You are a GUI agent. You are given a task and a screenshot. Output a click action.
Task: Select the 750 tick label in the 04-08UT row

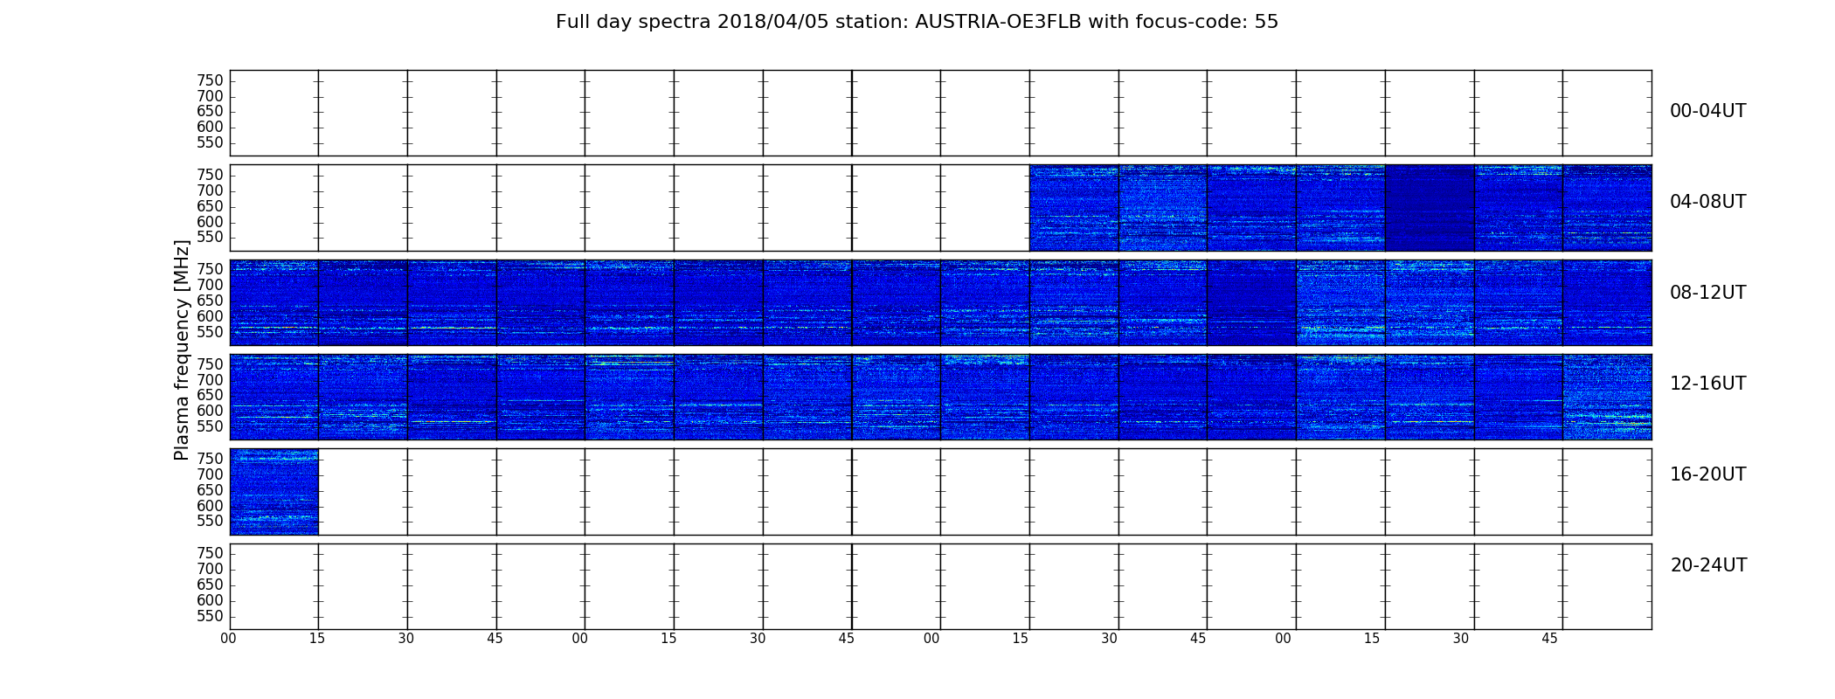pyautogui.click(x=210, y=176)
